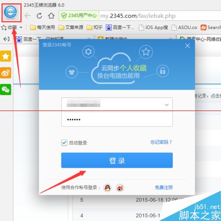Screen dimensions: 221x221
Task: Open the 收藏 favorites star button
Action: (9, 27)
